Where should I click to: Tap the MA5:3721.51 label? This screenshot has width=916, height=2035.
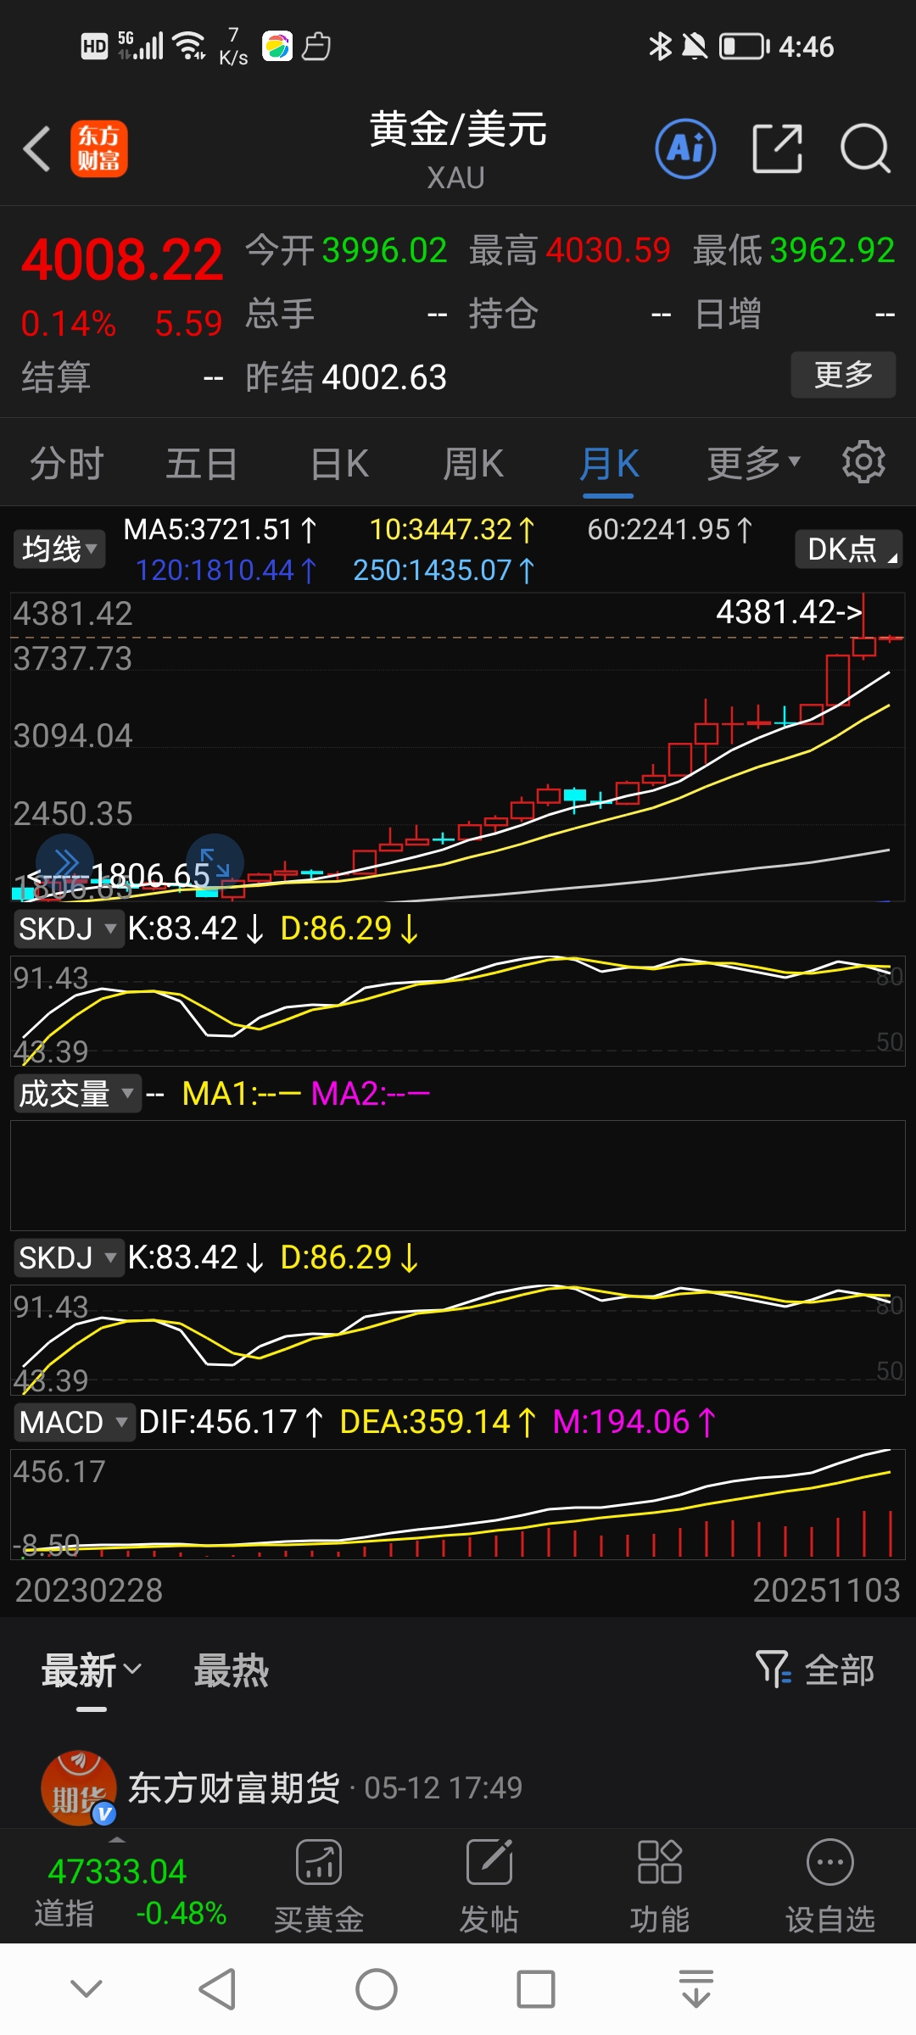point(221,530)
